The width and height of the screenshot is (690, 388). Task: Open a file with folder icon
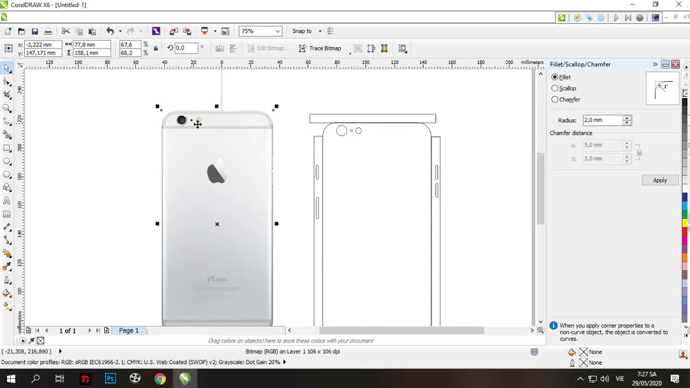pos(22,31)
